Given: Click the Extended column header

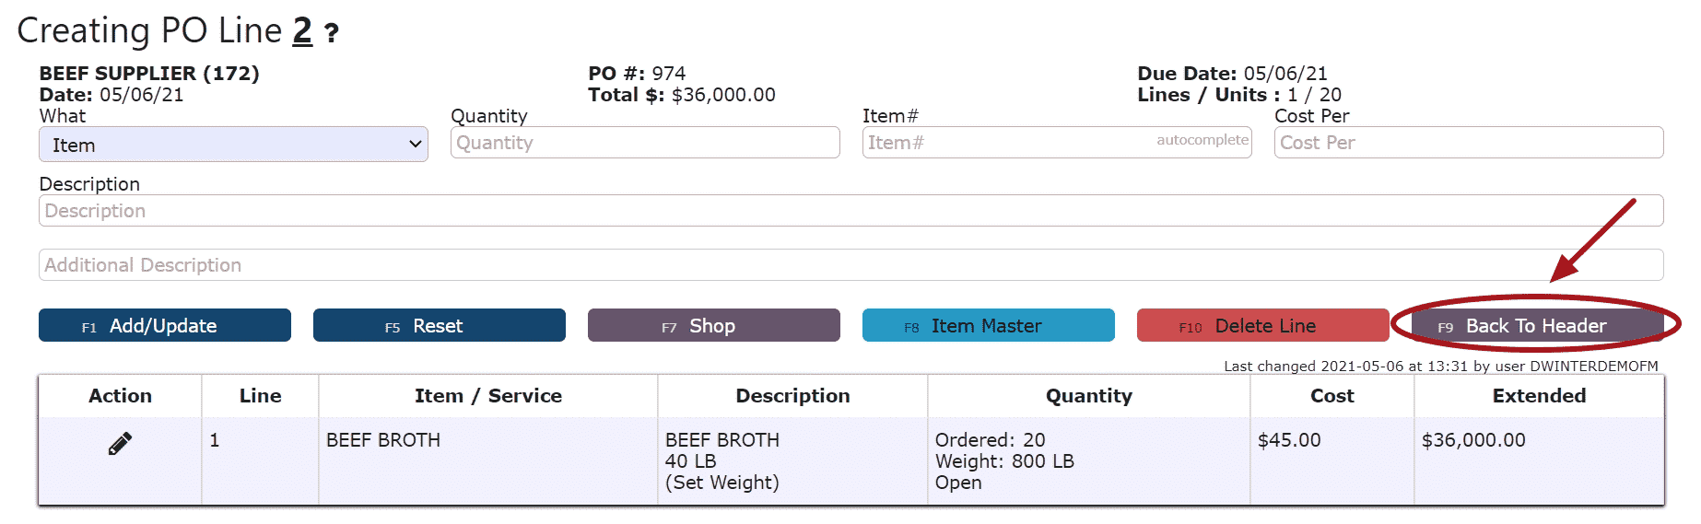Looking at the screenshot, I should (1539, 396).
